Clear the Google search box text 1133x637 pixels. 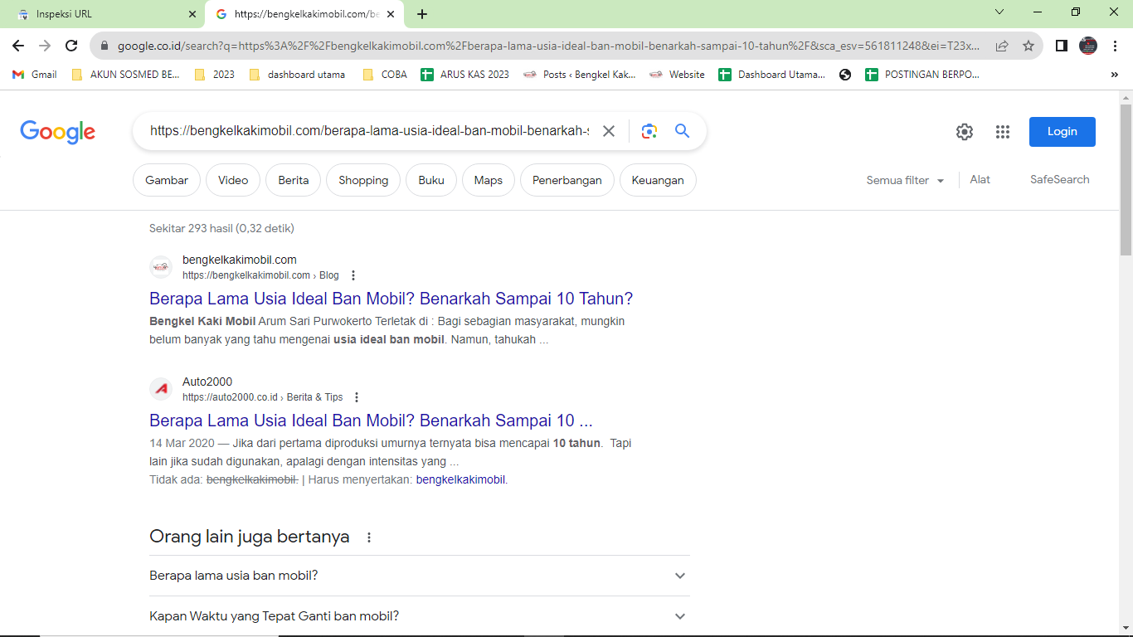[609, 131]
